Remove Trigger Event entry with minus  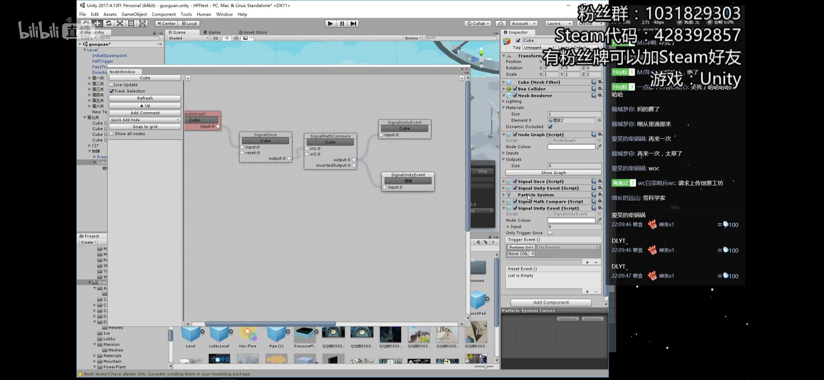pos(596,262)
